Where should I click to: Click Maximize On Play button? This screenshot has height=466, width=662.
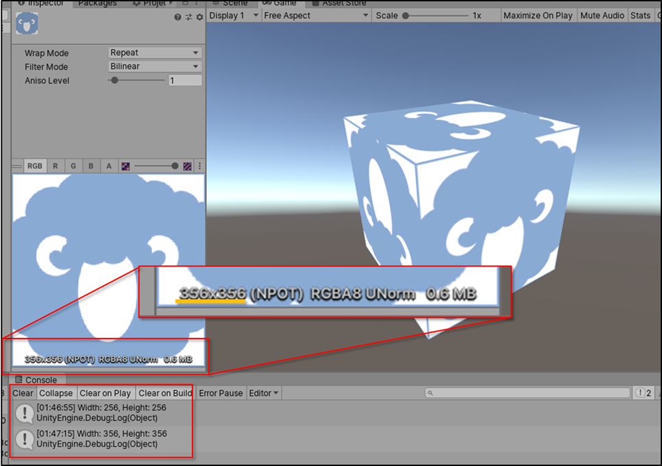click(x=538, y=16)
